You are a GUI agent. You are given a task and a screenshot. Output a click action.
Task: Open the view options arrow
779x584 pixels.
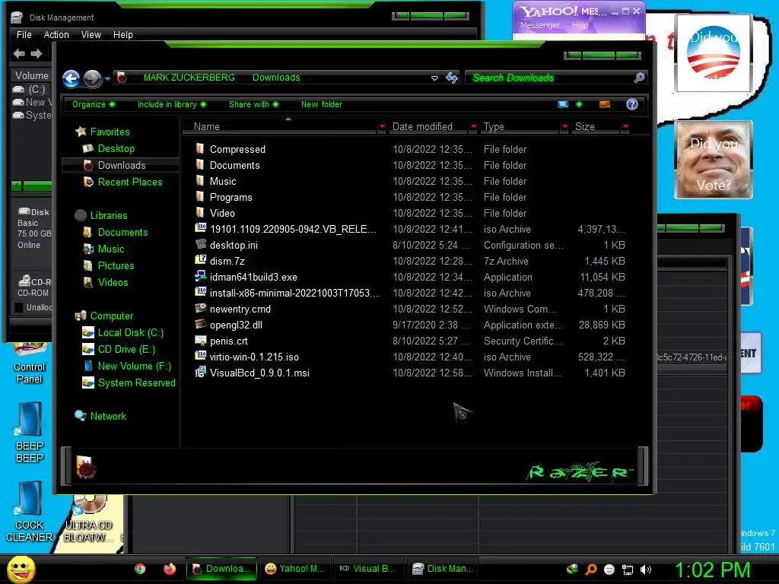[x=579, y=104]
